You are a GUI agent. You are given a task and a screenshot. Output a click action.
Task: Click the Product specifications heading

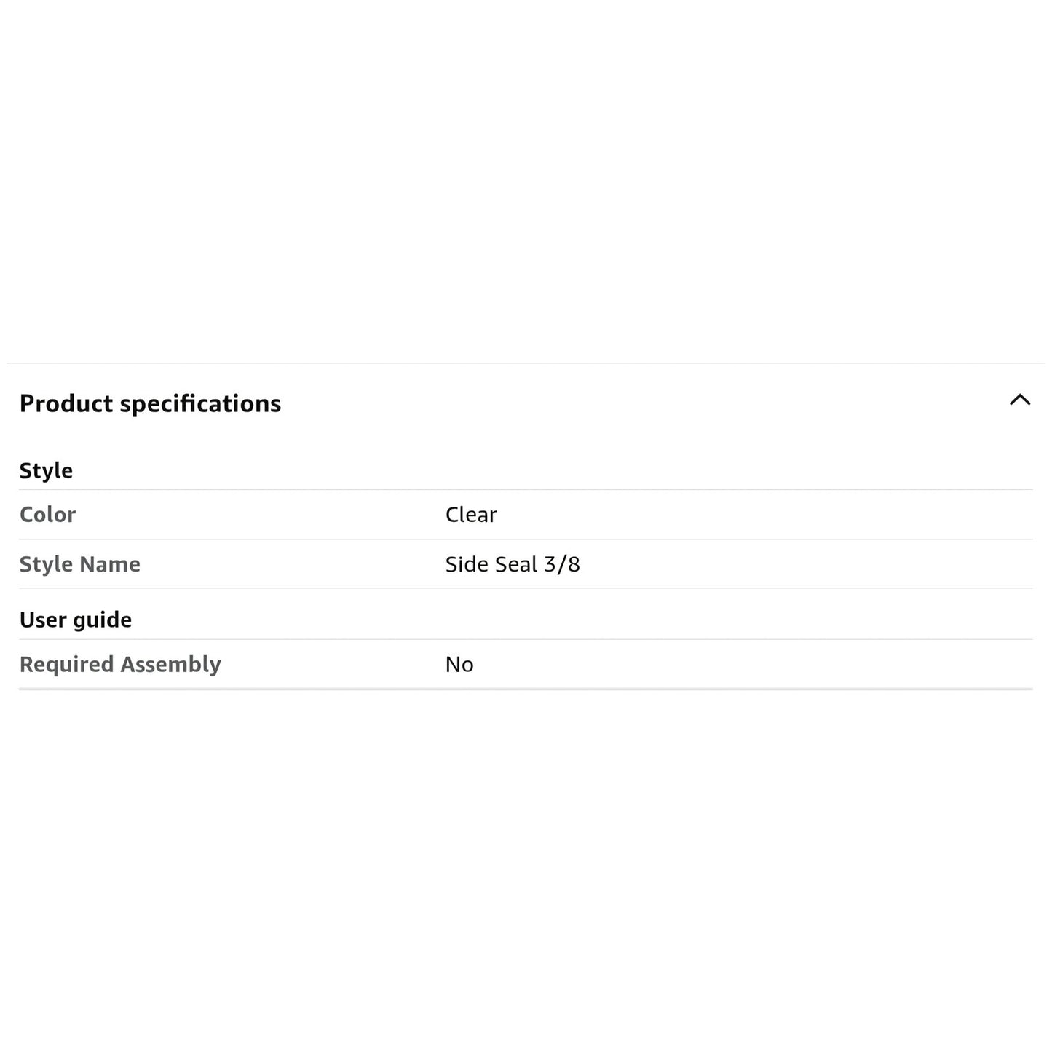coord(150,403)
